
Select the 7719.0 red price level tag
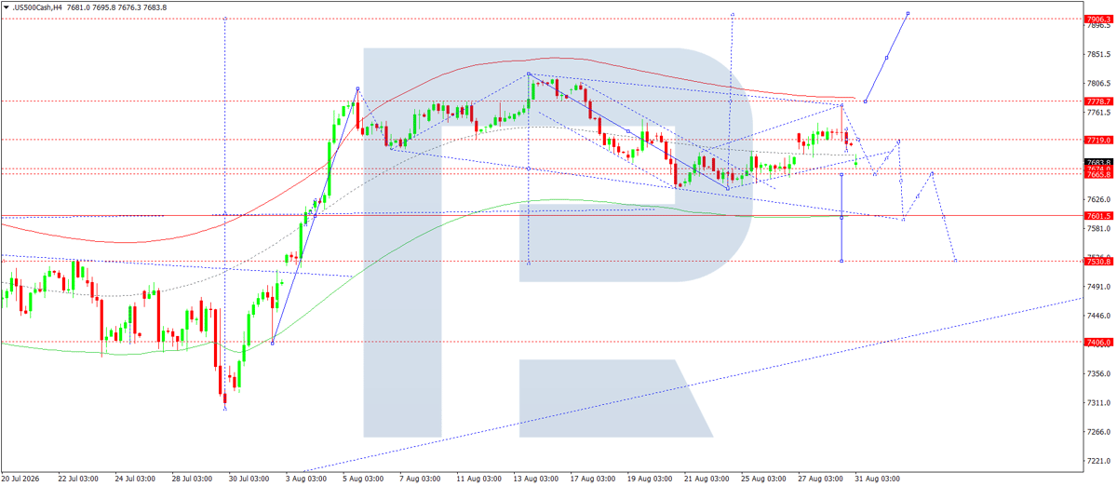point(1098,139)
